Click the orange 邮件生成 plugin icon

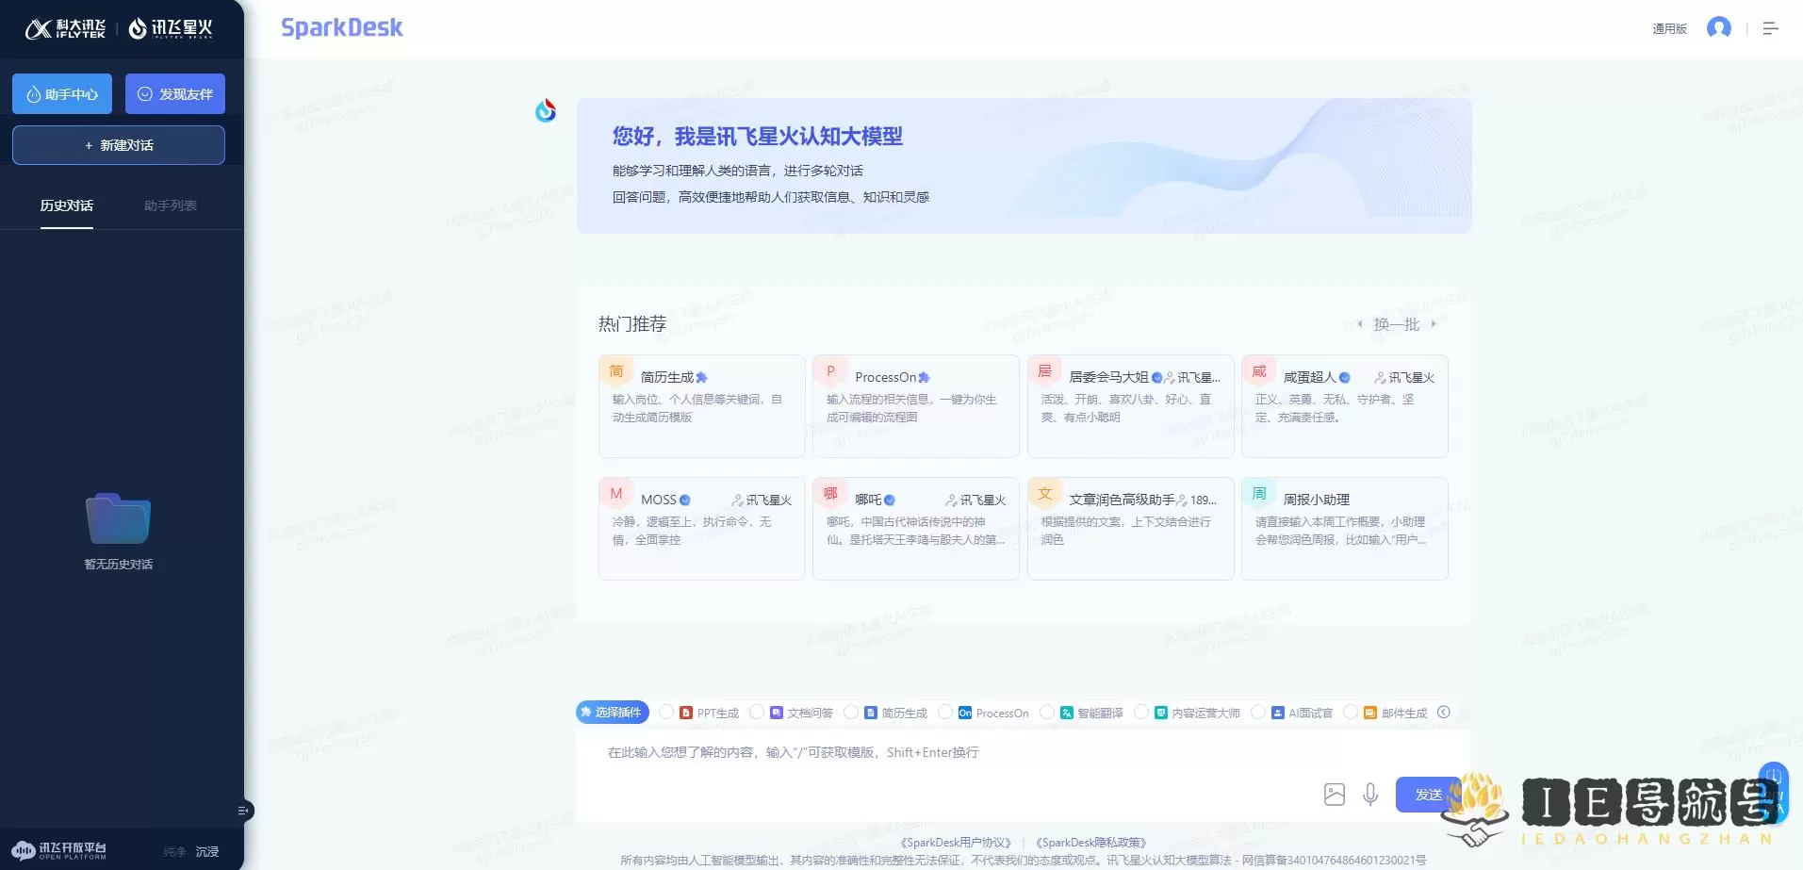pos(1370,713)
